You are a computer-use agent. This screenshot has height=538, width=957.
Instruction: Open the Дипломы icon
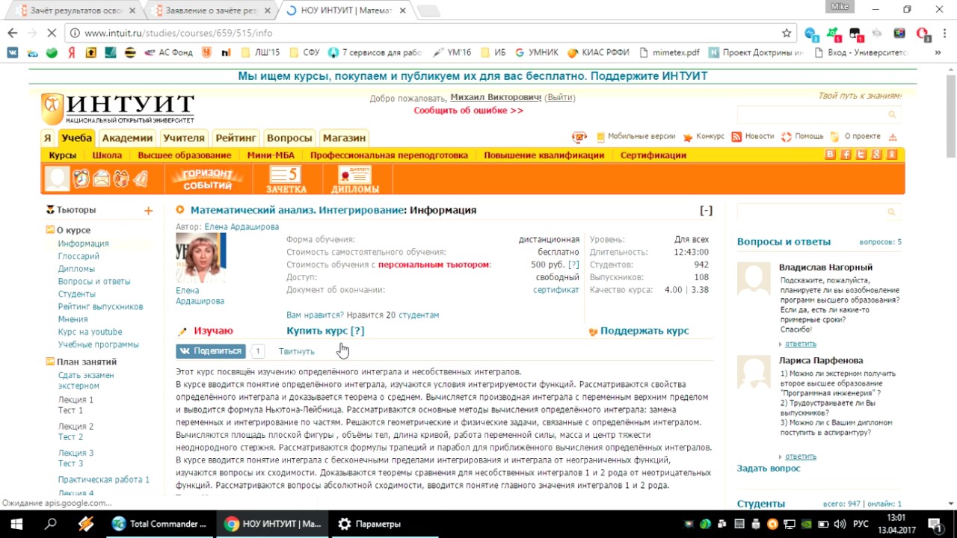click(x=355, y=179)
